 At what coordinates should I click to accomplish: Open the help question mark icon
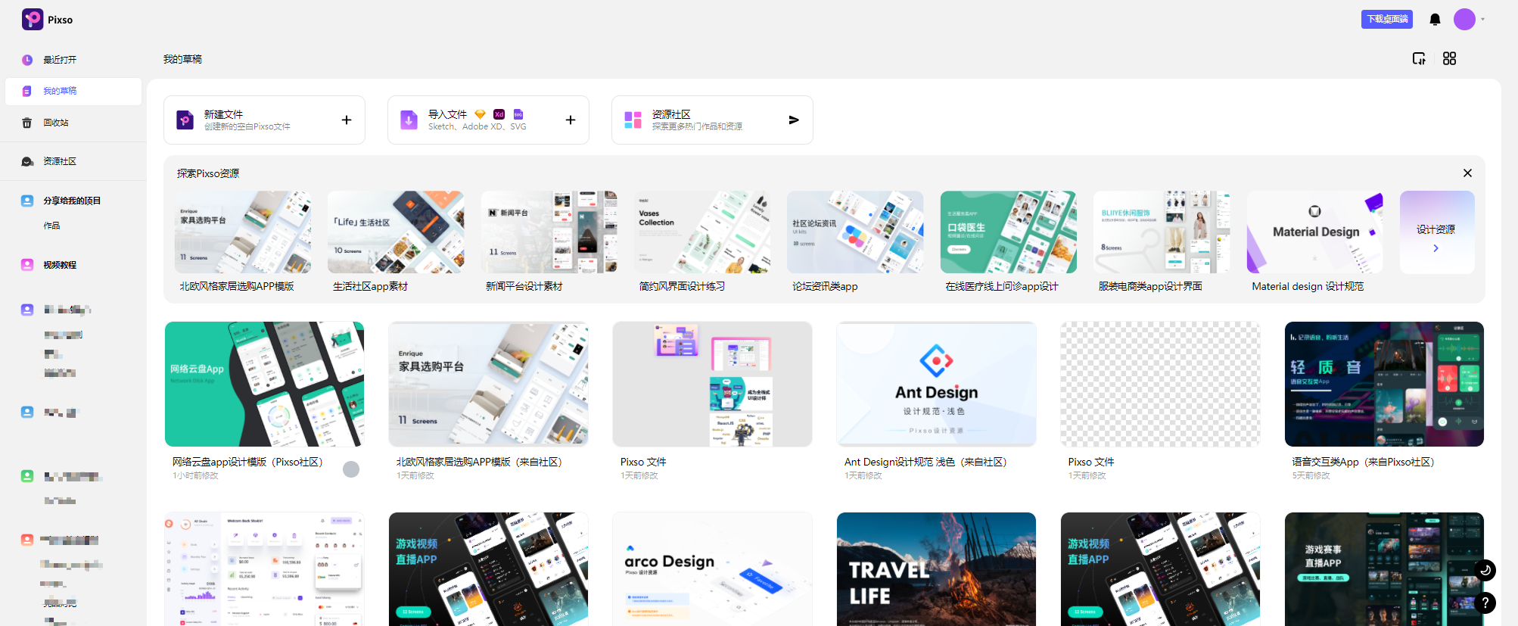[1485, 603]
